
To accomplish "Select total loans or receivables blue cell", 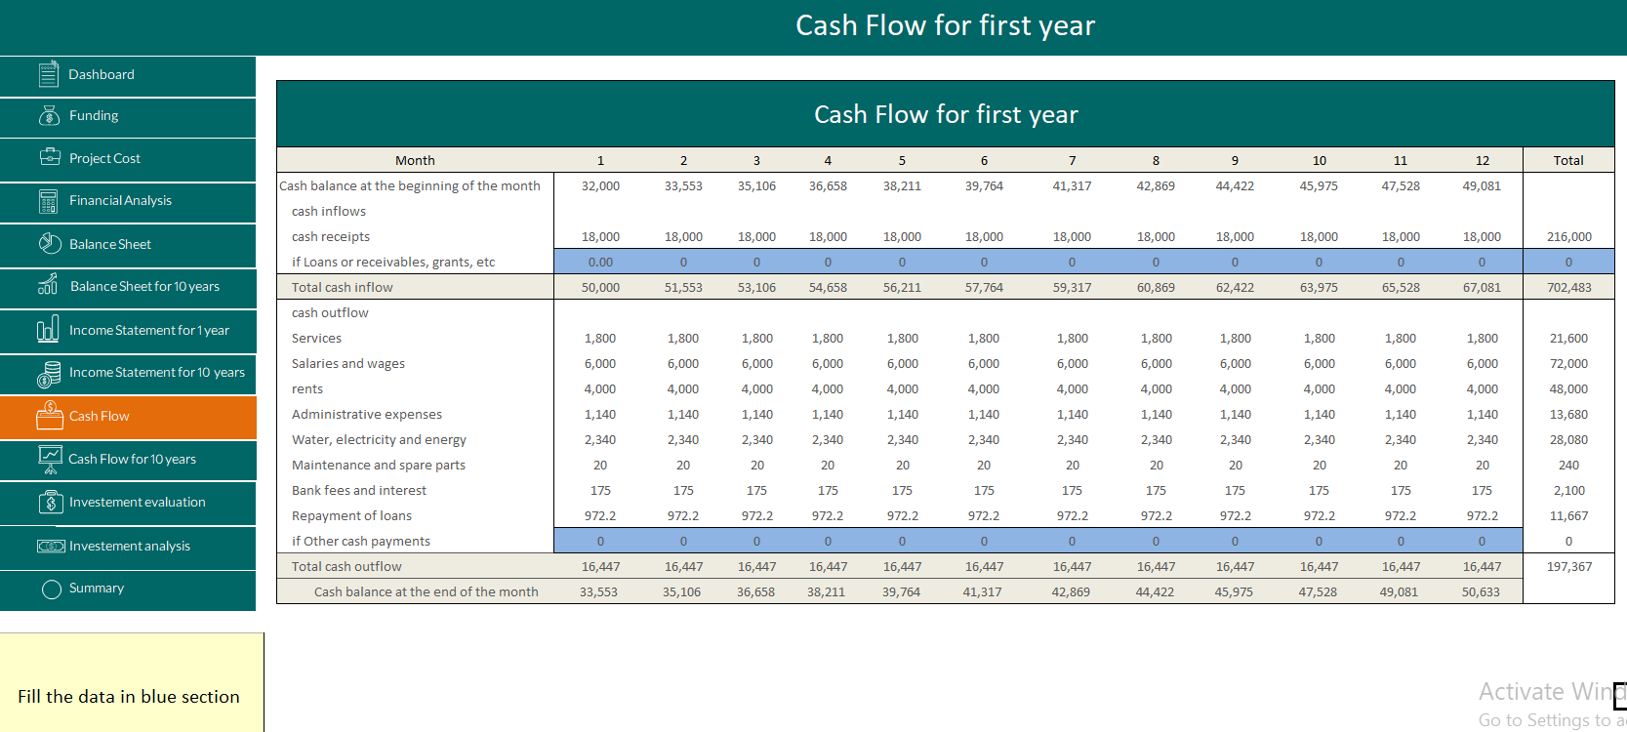I will click(1568, 262).
